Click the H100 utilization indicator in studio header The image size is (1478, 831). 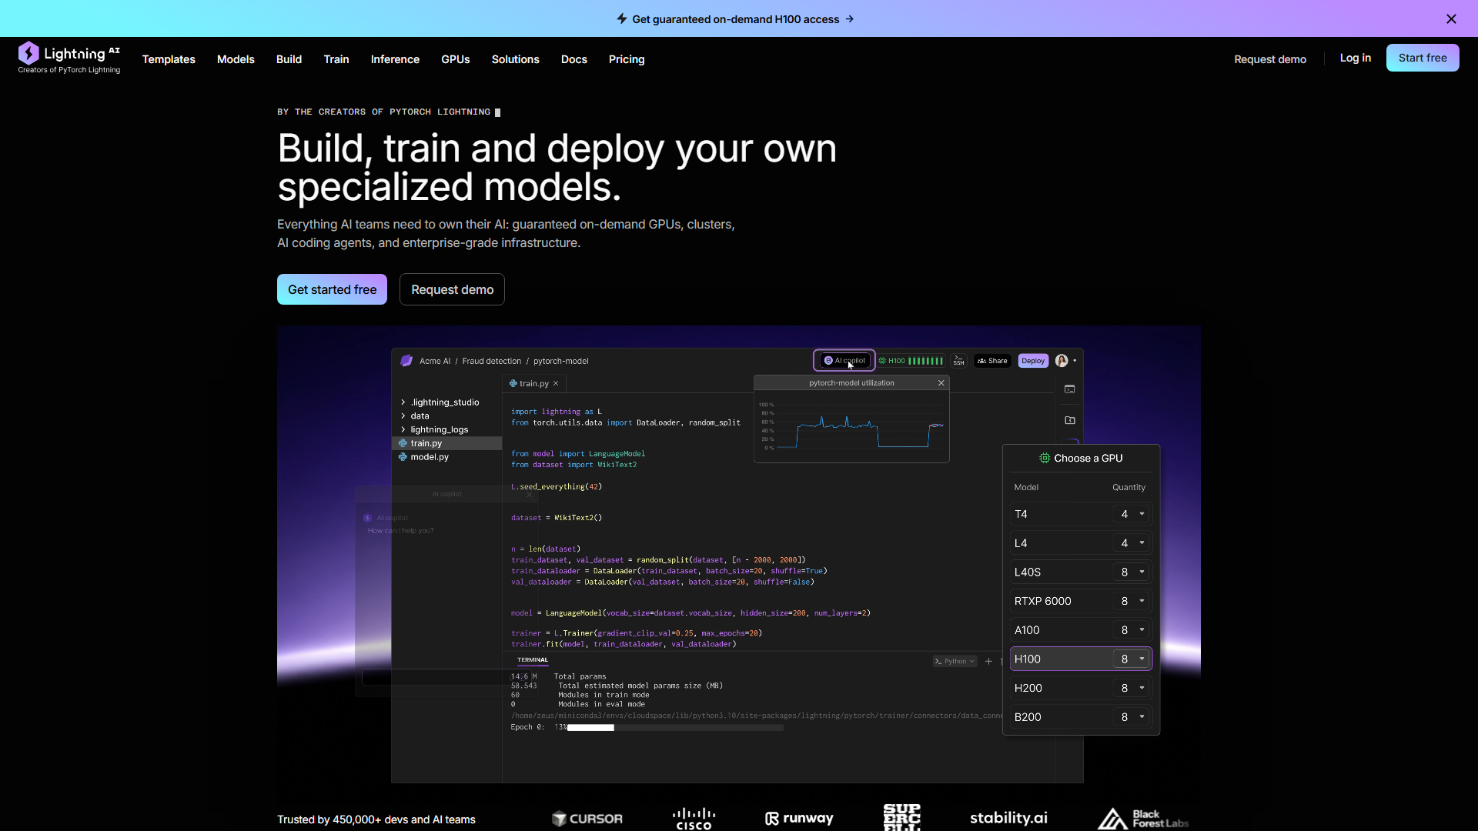(x=911, y=361)
